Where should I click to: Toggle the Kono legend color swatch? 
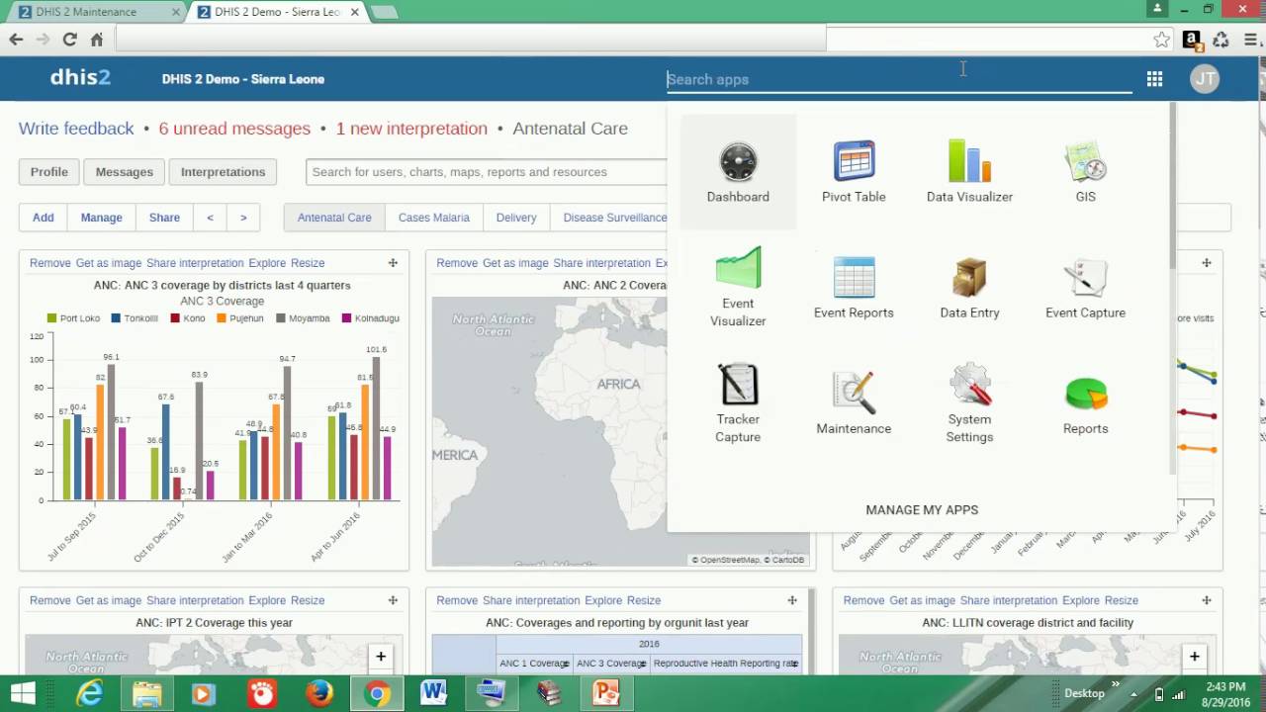[175, 318]
